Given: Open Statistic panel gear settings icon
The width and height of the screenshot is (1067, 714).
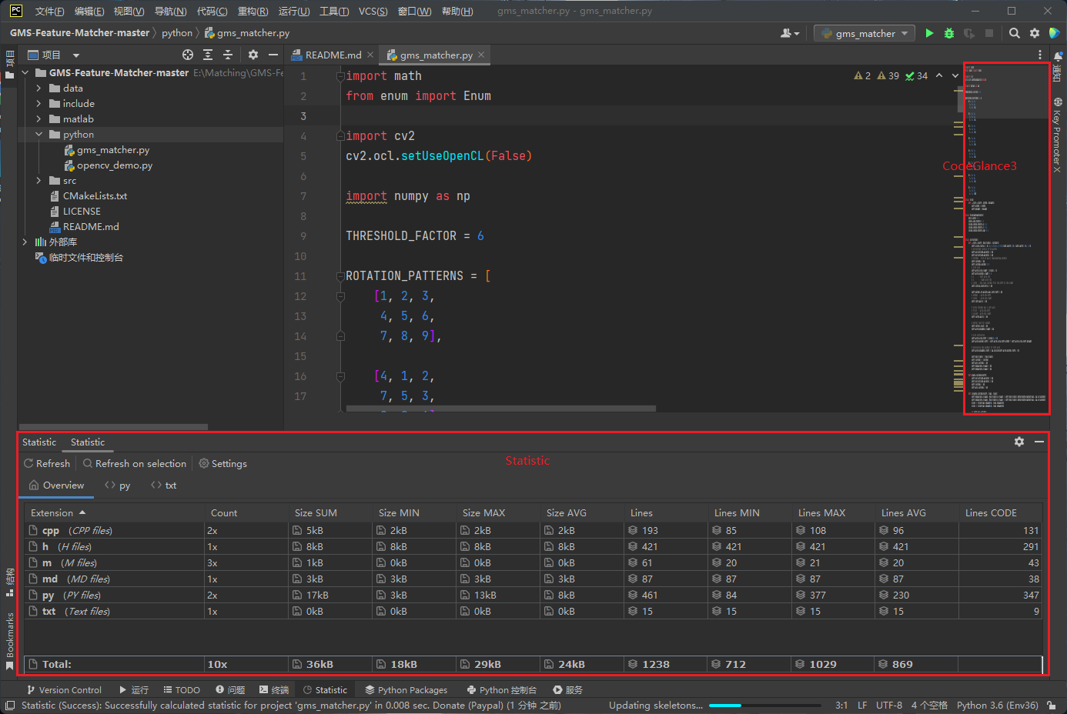Looking at the screenshot, I should click(x=1019, y=442).
